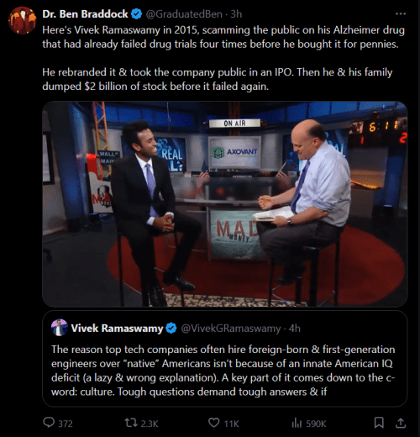This screenshot has height=437, width=420.
Task: Open the @VivekGRamaswamy handle
Action: 231,328
